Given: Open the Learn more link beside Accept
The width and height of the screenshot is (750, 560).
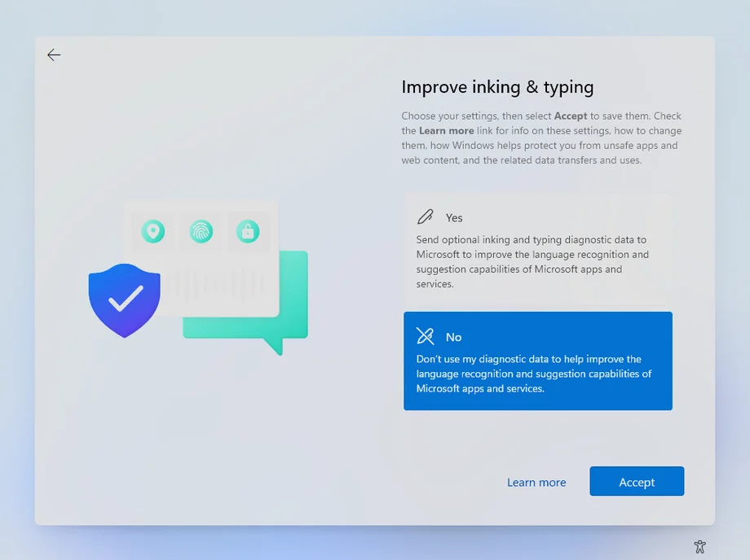Looking at the screenshot, I should point(536,482).
